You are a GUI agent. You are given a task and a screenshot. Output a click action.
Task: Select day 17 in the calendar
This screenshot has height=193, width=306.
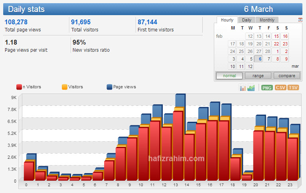232,44
